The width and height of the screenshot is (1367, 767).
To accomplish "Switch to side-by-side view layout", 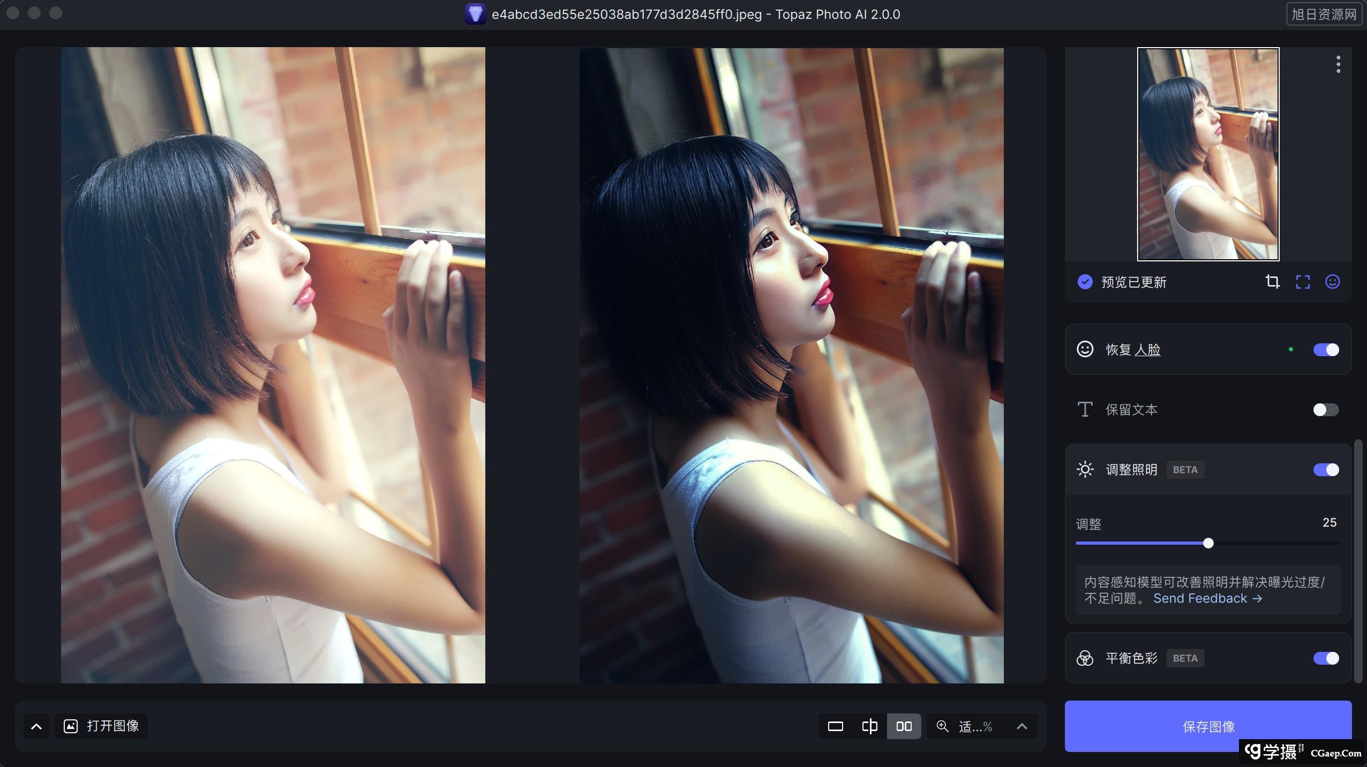I will [x=904, y=726].
